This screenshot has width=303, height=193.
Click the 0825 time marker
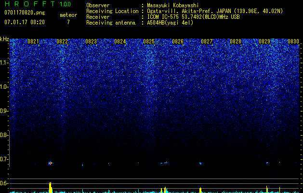coord(149,41)
